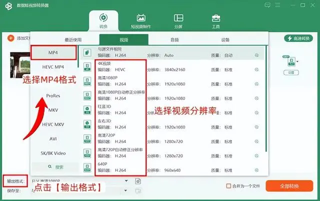
Task: Click gear icon for 红蓝3D preset
Action: (256, 113)
